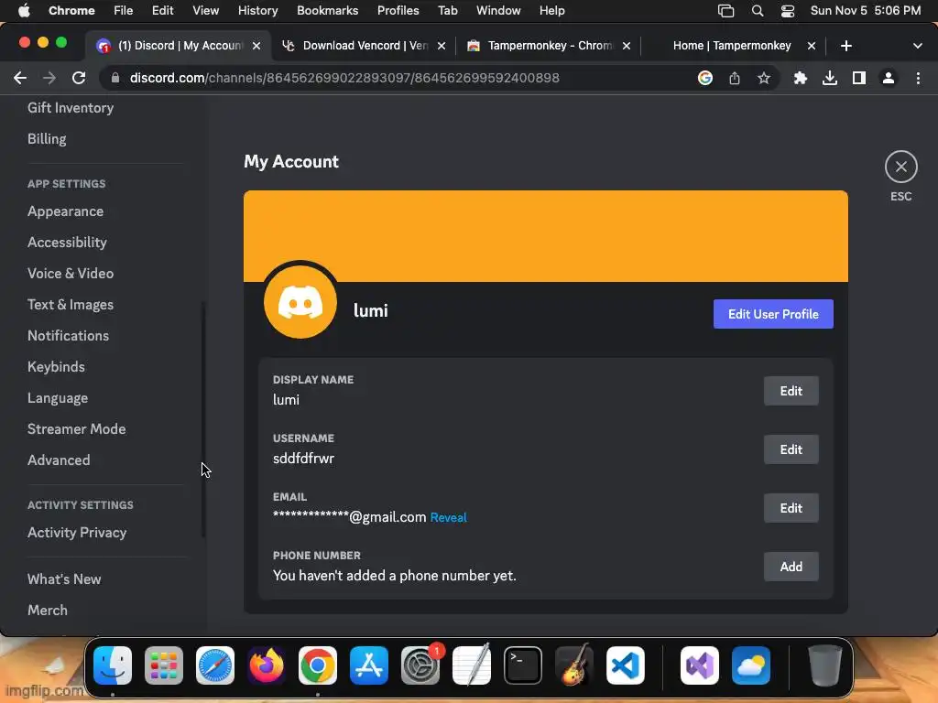This screenshot has height=703, width=938.
Task: Edit the Display Name
Action: click(791, 391)
